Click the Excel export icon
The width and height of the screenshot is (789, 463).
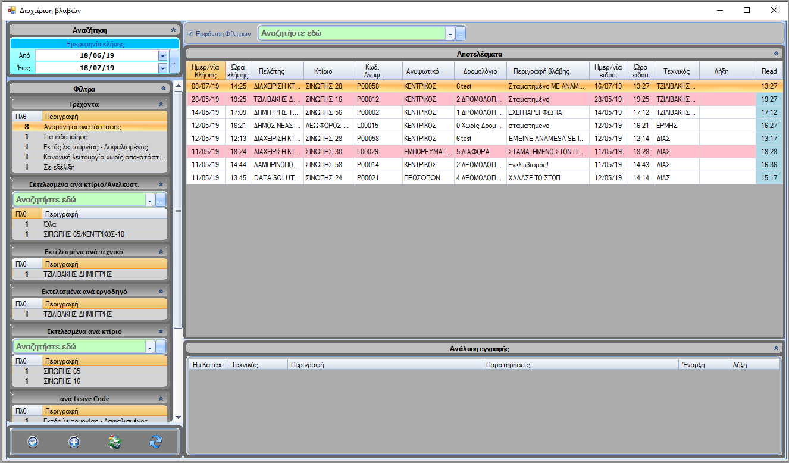115,442
